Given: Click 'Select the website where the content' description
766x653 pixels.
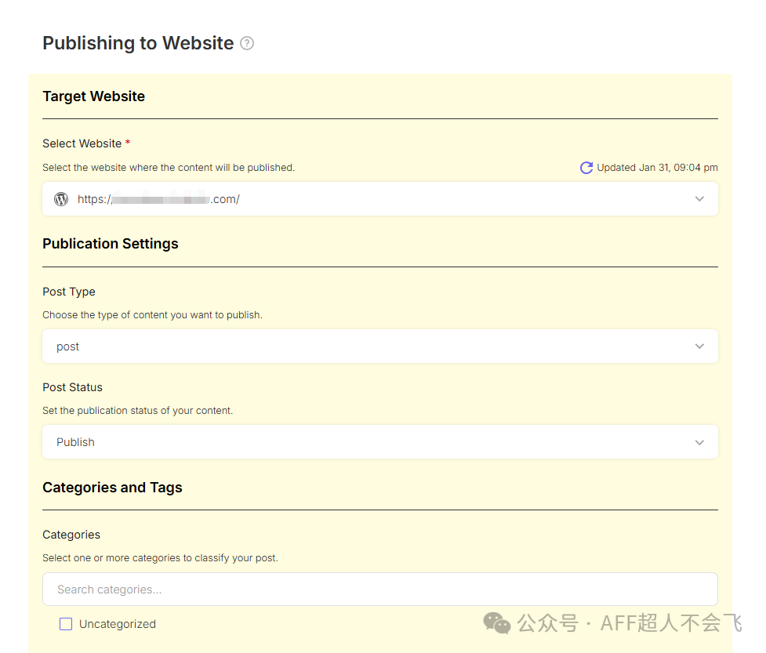Looking at the screenshot, I should click(169, 168).
